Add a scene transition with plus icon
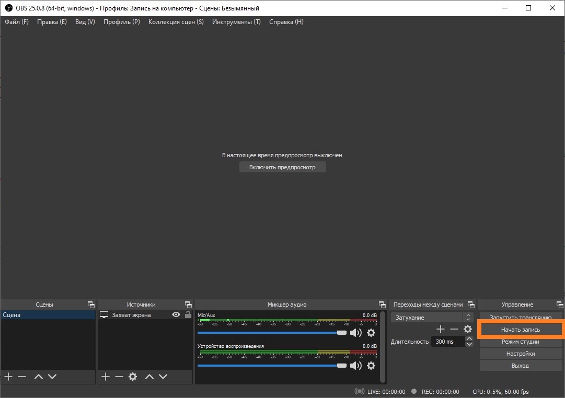Screen dimensions: 565x398 coord(440,329)
